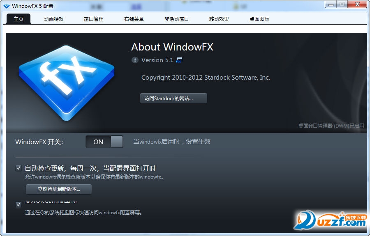The image size is (370, 236).
Task: Click the 访问Startdock的网站 button
Action: coord(173,98)
